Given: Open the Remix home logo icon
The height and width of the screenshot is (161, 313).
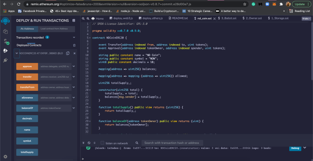Looking at the screenshot, I should click(6, 21).
